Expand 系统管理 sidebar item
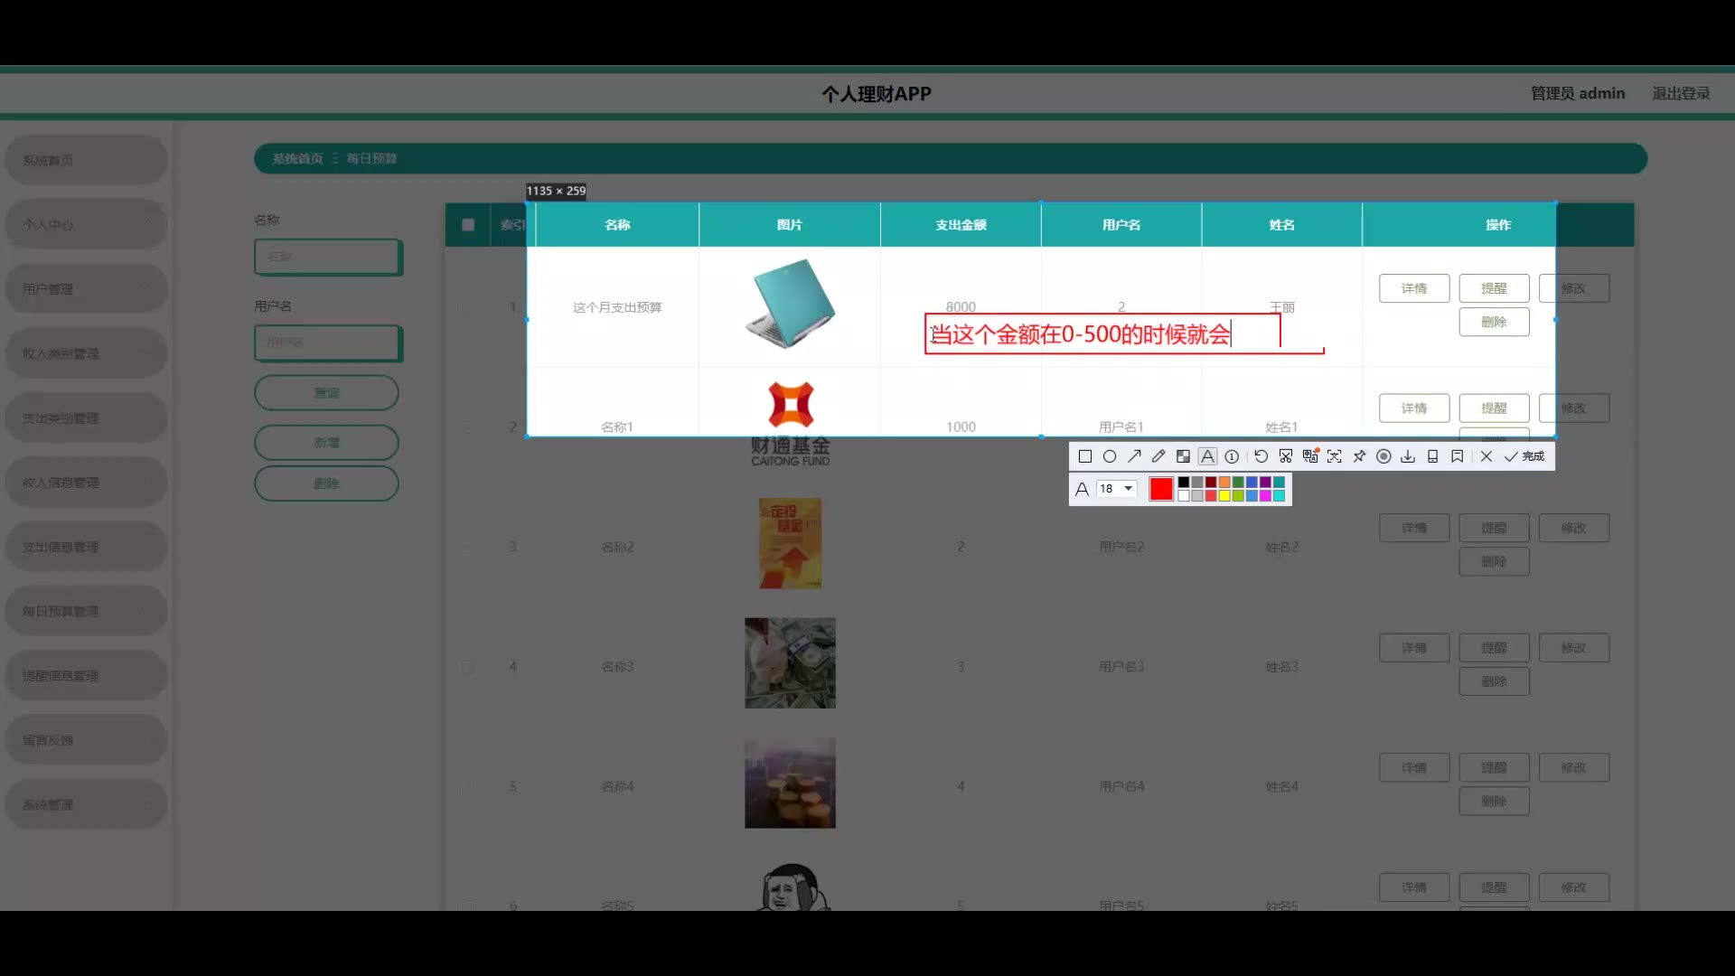The image size is (1735, 976). [x=86, y=804]
